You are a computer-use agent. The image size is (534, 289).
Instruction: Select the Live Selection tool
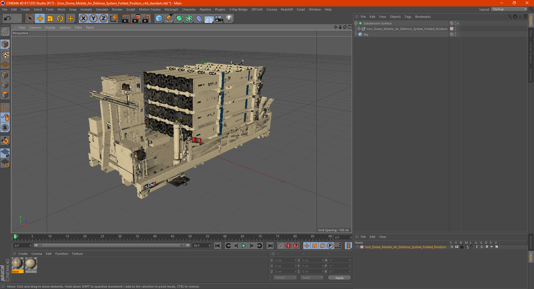30,19
